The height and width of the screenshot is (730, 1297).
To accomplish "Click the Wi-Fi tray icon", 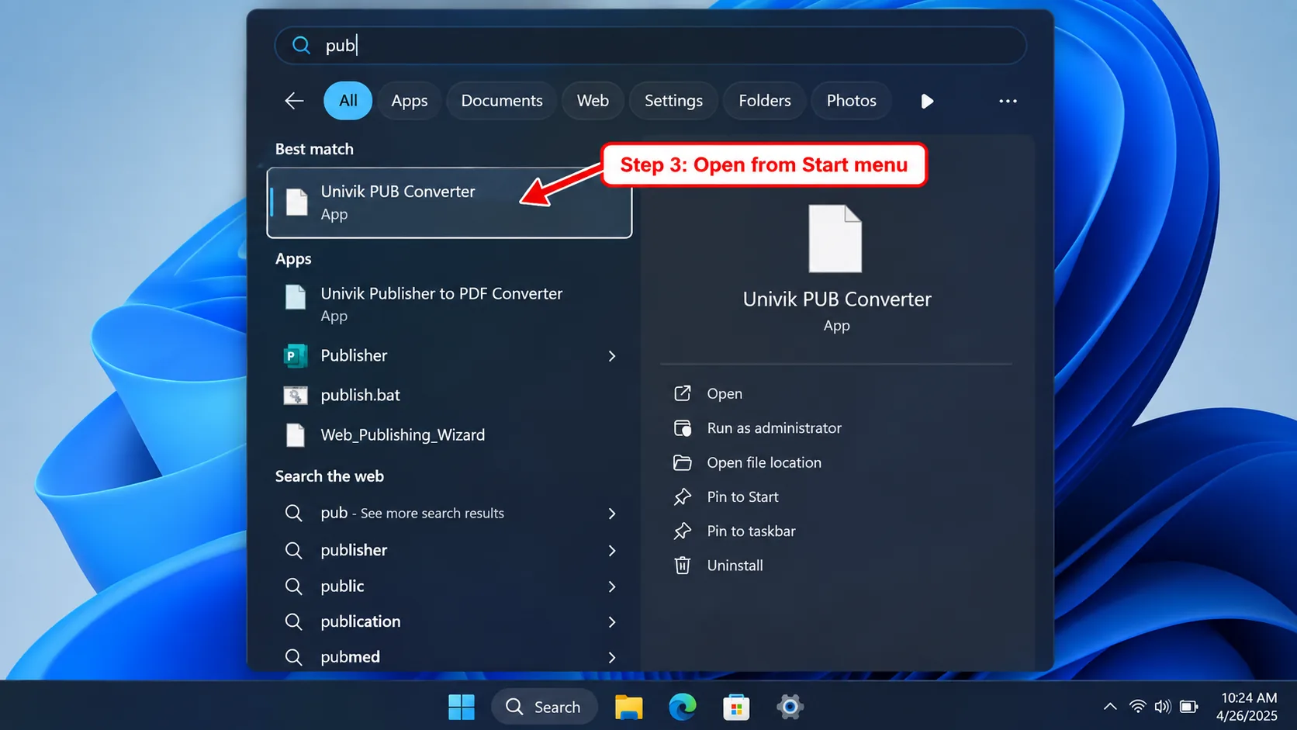I will click(x=1137, y=707).
